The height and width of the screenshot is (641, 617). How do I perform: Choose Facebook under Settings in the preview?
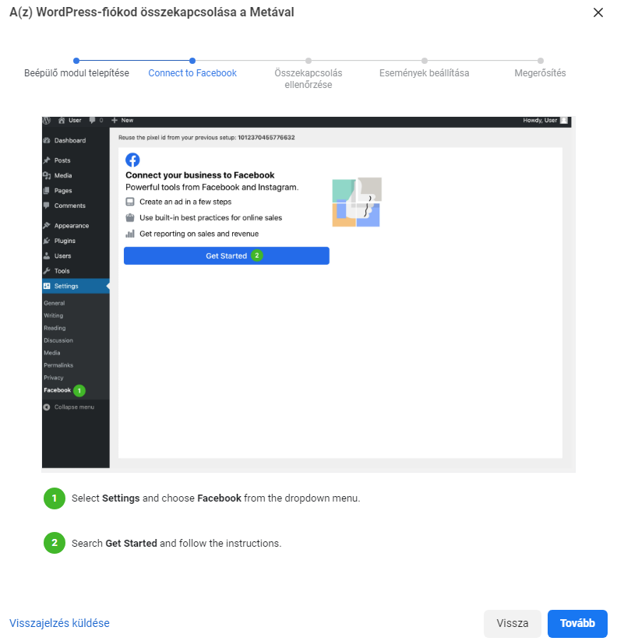pyautogui.click(x=57, y=390)
